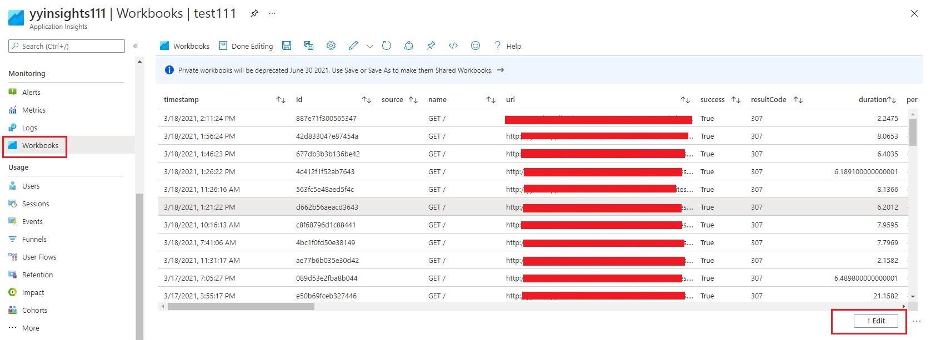The width and height of the screenshot is (931, 340).
Task: Click the right arrow of table horizontal scrollbar
Action: click(x=904, y=306)
